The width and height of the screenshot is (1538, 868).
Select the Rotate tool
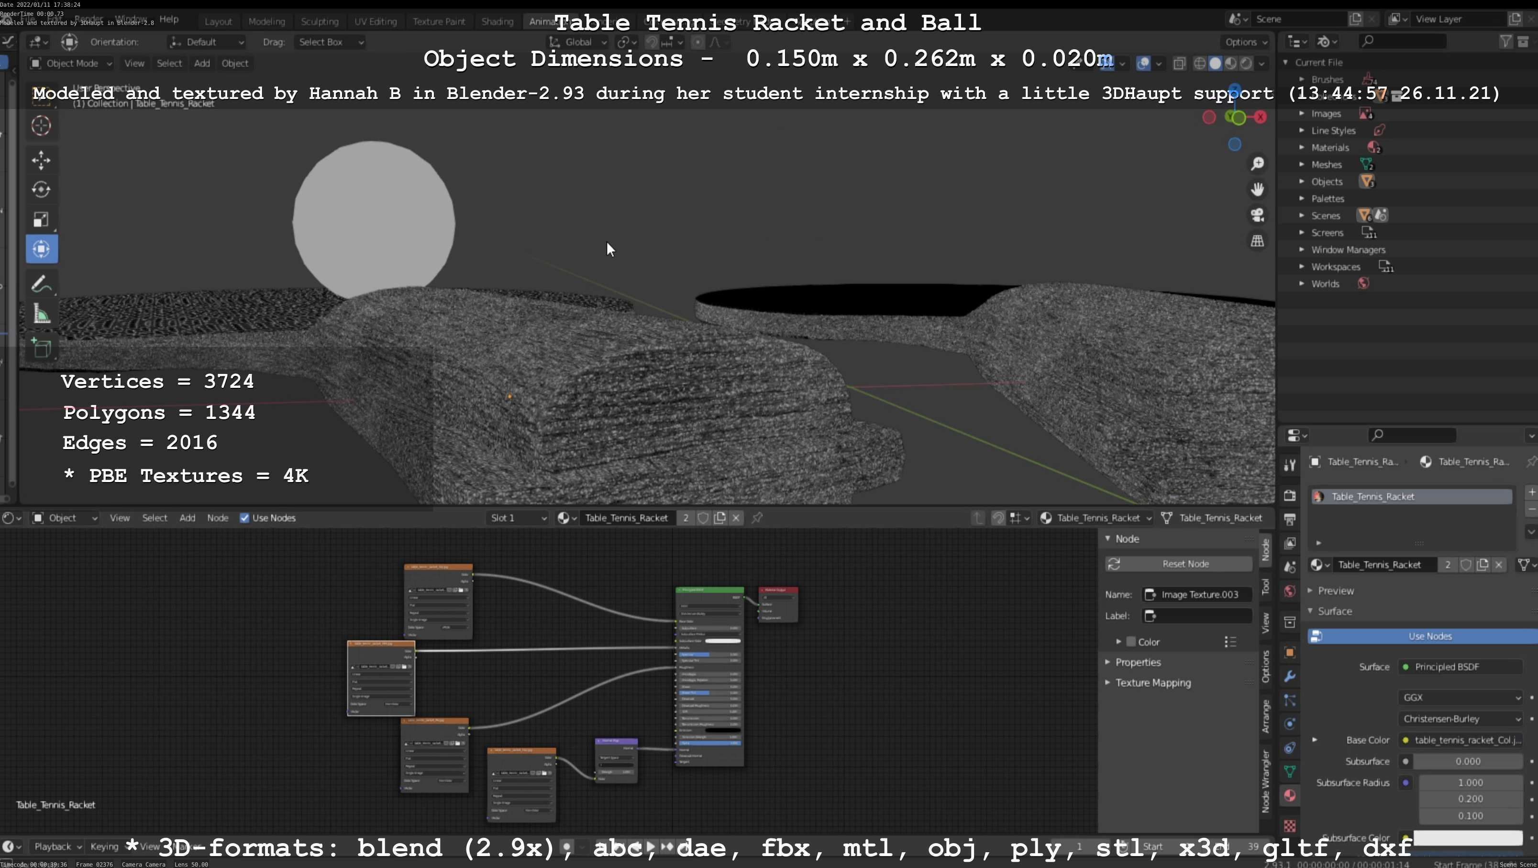tap(41, 189)
